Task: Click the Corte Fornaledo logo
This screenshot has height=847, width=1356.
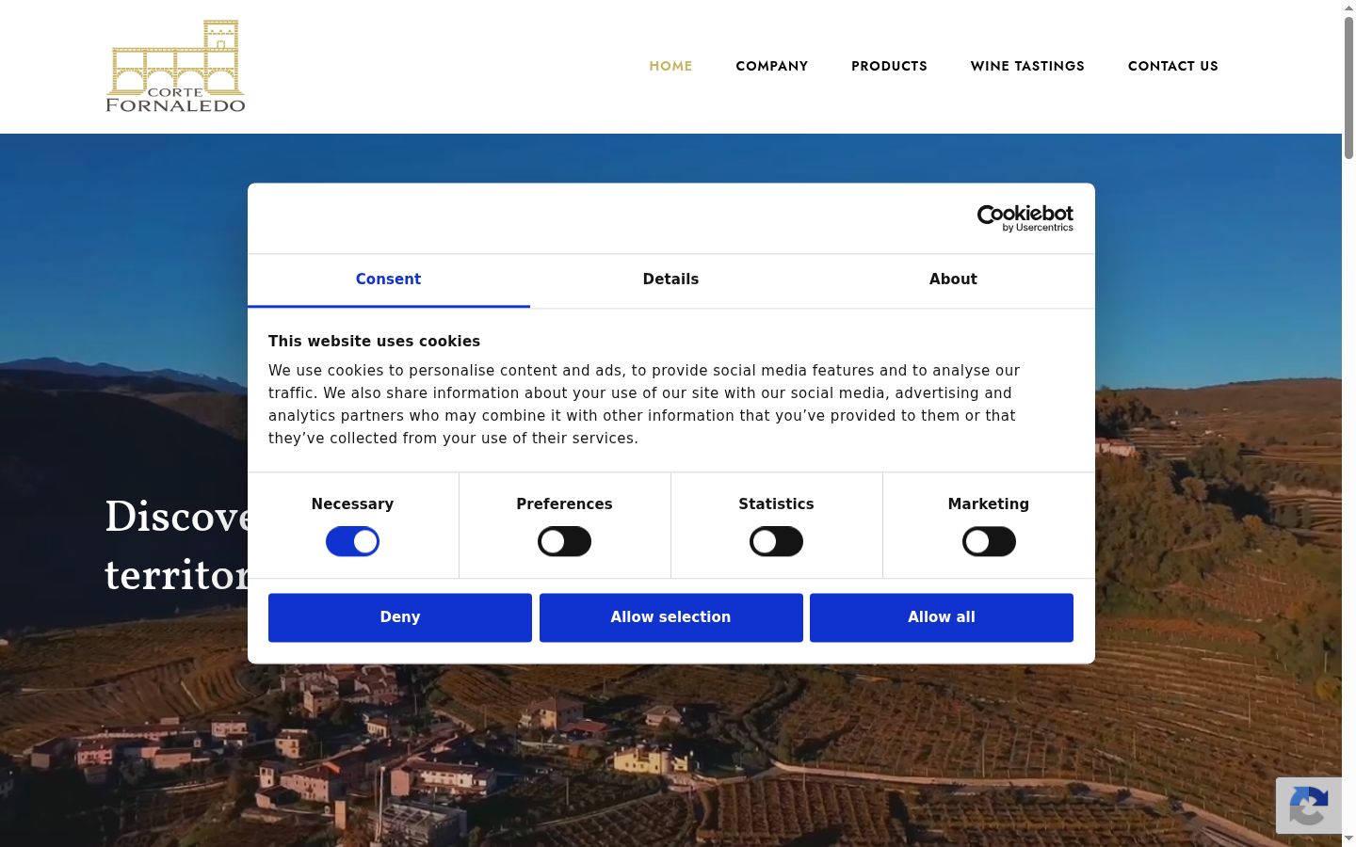Action: pyautogui.click(x=175, y=66)
